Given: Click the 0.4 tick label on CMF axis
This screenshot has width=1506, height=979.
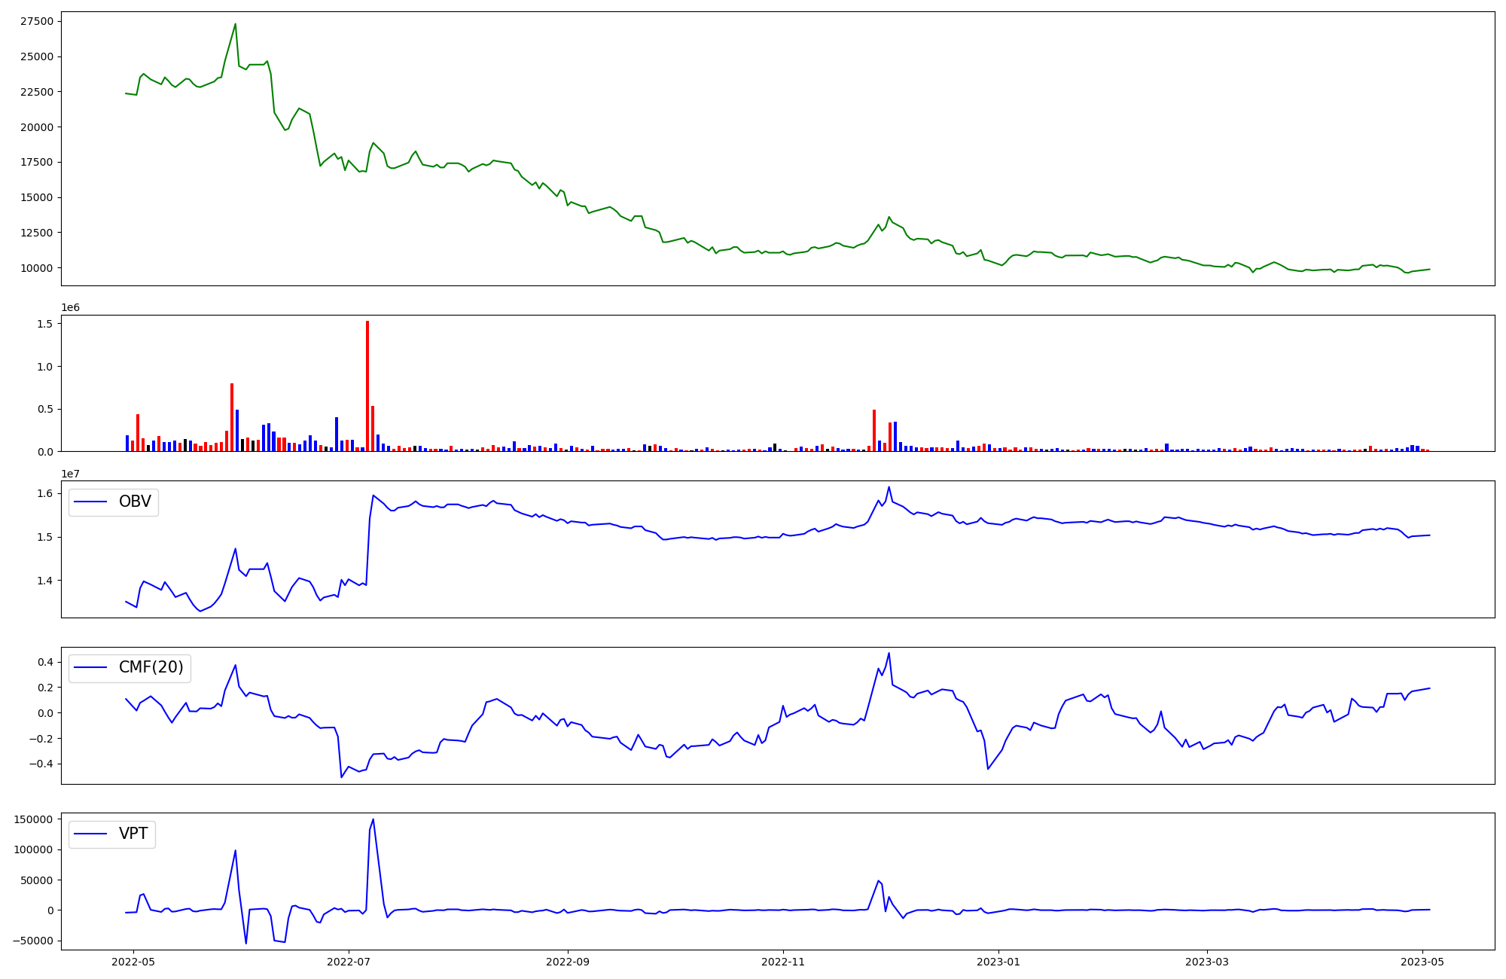Looking at the screenshot, I should 44,662.
